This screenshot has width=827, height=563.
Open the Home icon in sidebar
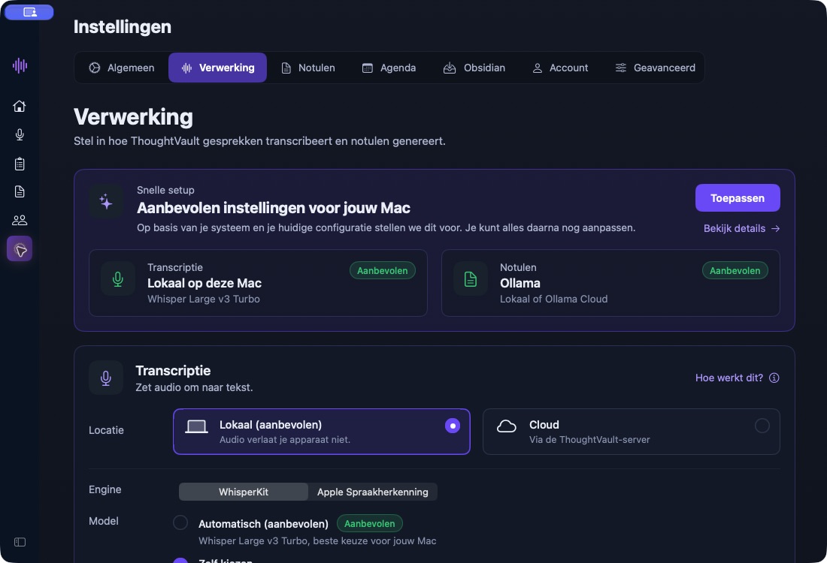pyautogui.click(x=20, y=106)
